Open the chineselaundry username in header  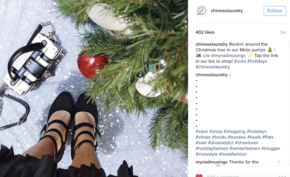227,11
